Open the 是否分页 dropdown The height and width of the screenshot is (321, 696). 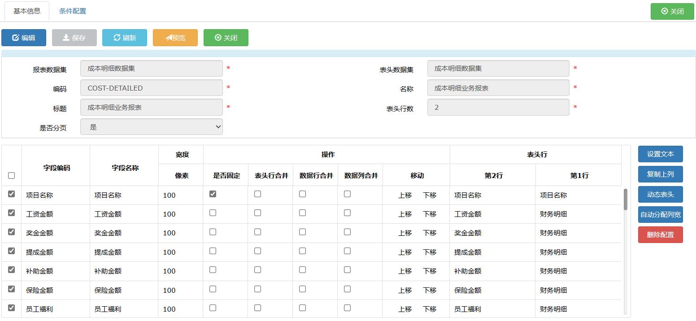tap(151, 126)
